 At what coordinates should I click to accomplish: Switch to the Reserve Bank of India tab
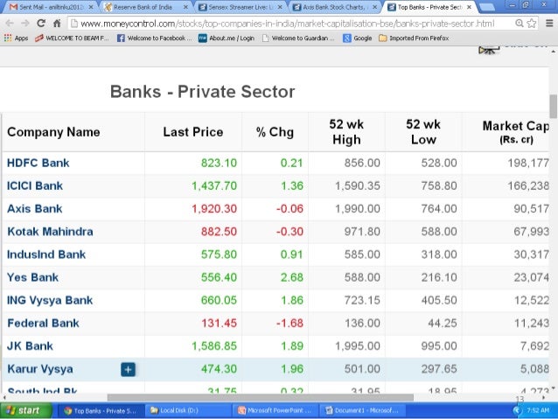(143, 7)
